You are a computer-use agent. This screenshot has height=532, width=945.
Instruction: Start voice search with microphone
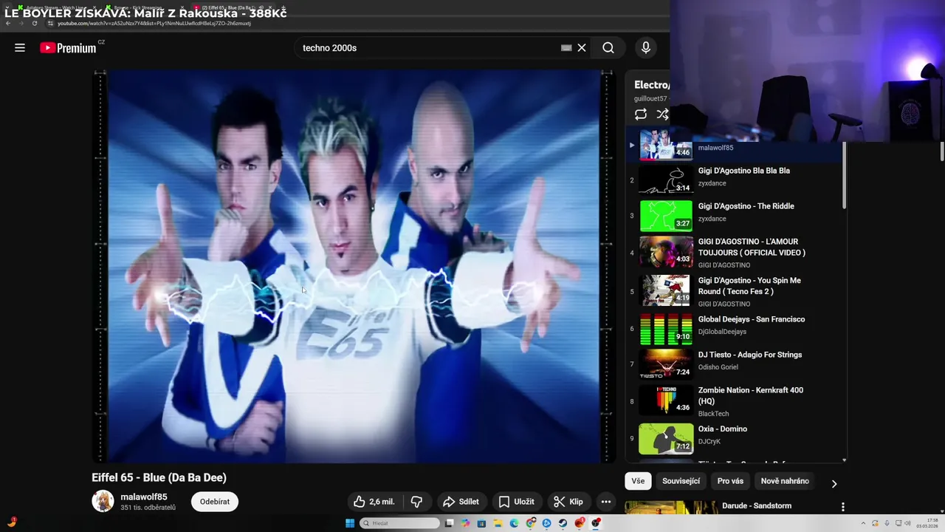(x=646, y=48)
